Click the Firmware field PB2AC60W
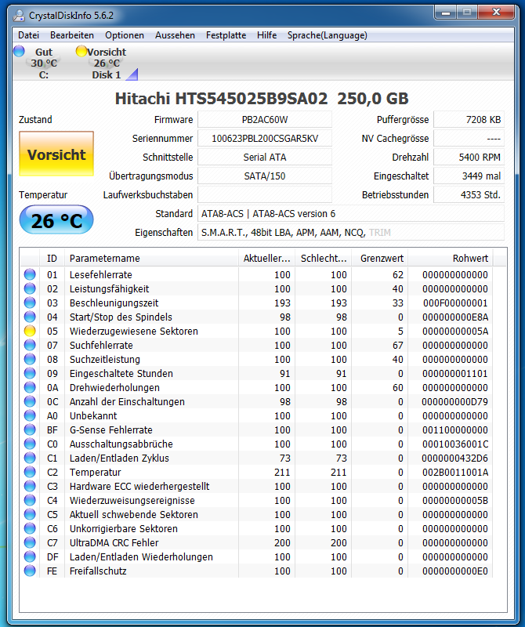Screen dimensions: 525x627 265,120
